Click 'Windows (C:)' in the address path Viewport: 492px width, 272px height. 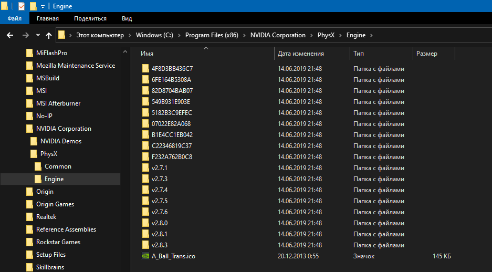154,35
